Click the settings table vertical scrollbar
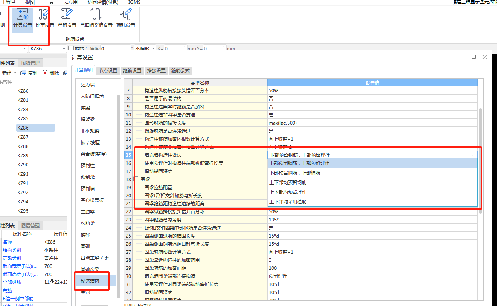This screenshot has height=306, width=497. pyautogui.click(x=480, y=161)
